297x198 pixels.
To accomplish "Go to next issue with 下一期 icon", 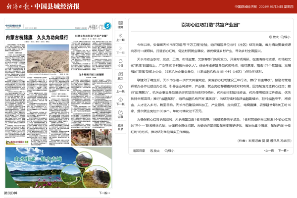I will tap(121, 50).
